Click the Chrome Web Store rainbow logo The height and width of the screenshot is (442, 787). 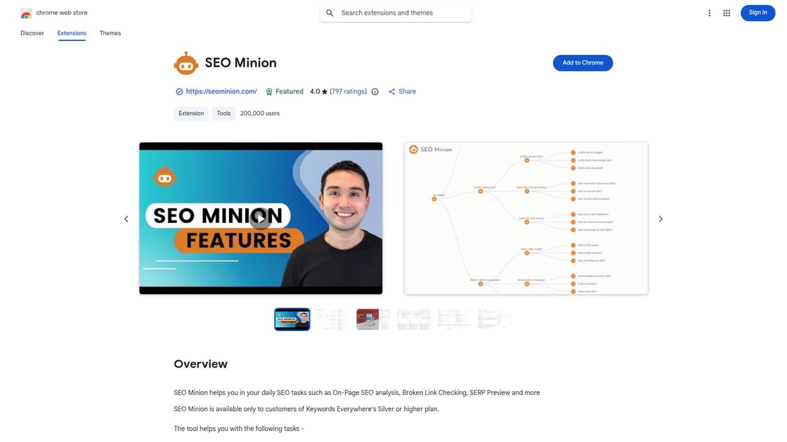[x=26, y=13]
